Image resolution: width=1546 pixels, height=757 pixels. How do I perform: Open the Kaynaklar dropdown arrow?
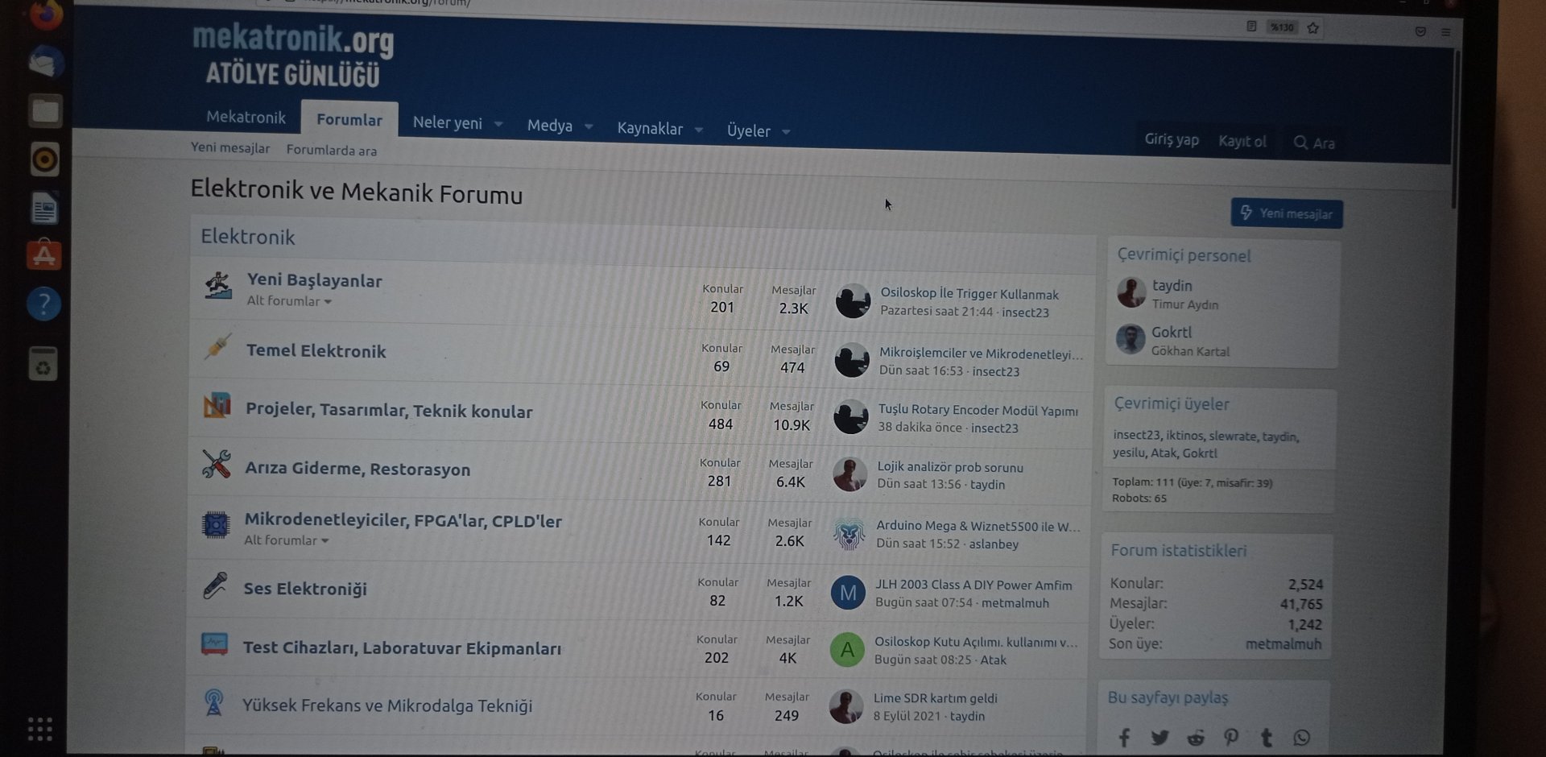coord(699,130)
